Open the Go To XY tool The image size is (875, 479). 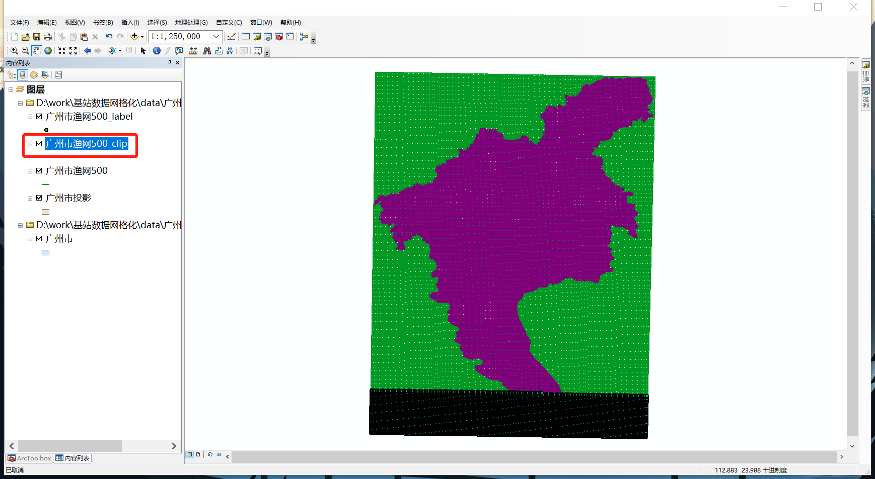click(x=230, y=51)
